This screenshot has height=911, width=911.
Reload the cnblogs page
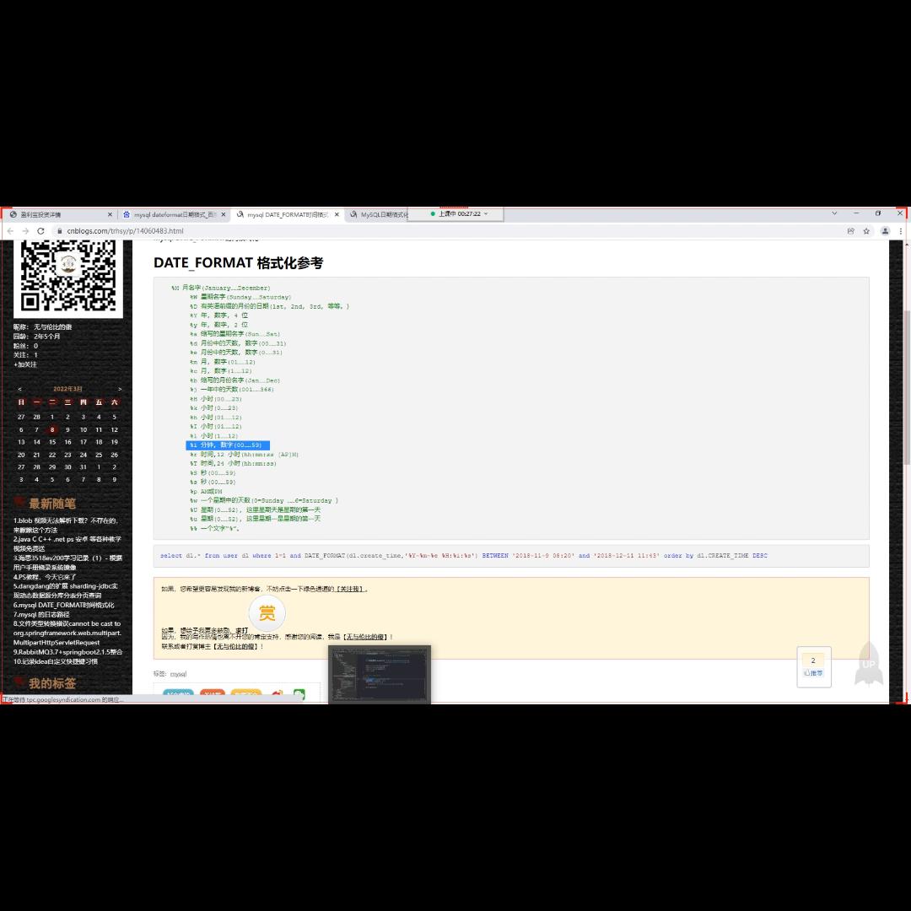[x=40, y=230]
